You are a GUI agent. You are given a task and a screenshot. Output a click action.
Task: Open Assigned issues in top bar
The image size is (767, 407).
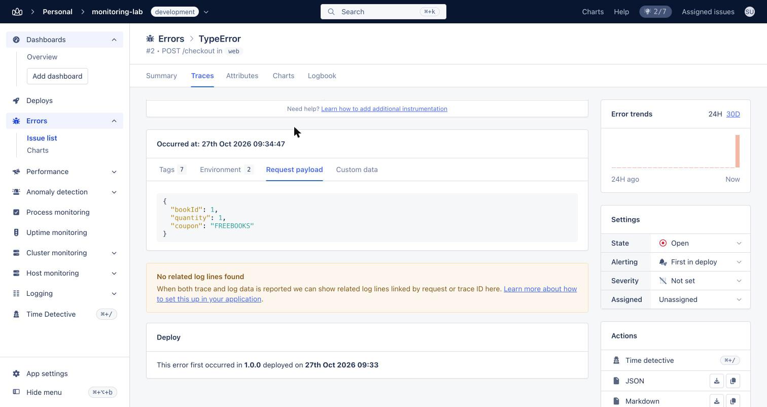[x=708, y=12]
